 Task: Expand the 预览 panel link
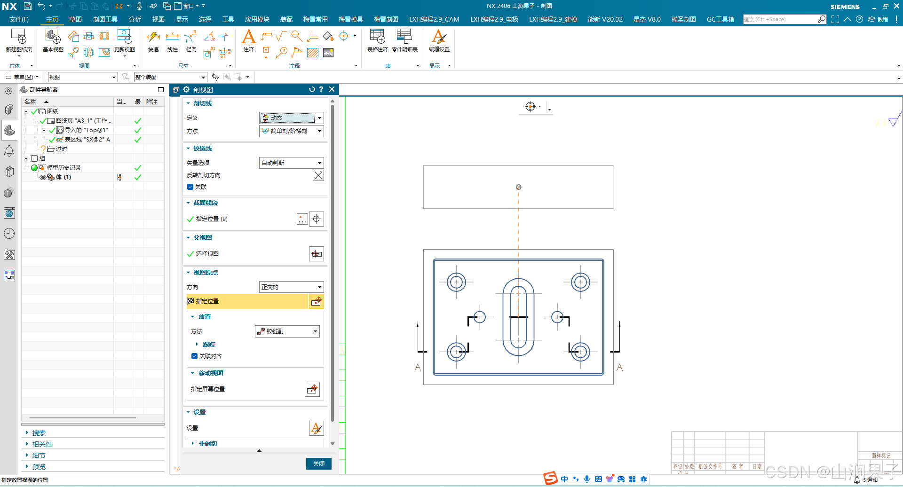39,467
